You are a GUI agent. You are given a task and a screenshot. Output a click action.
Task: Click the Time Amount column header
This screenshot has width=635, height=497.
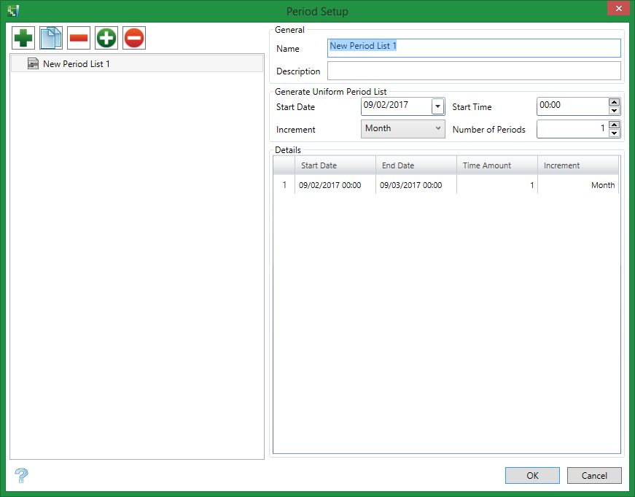497,165
